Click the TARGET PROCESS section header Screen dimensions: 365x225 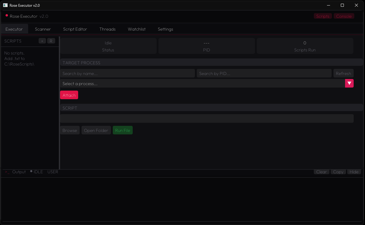pos(211,62)
